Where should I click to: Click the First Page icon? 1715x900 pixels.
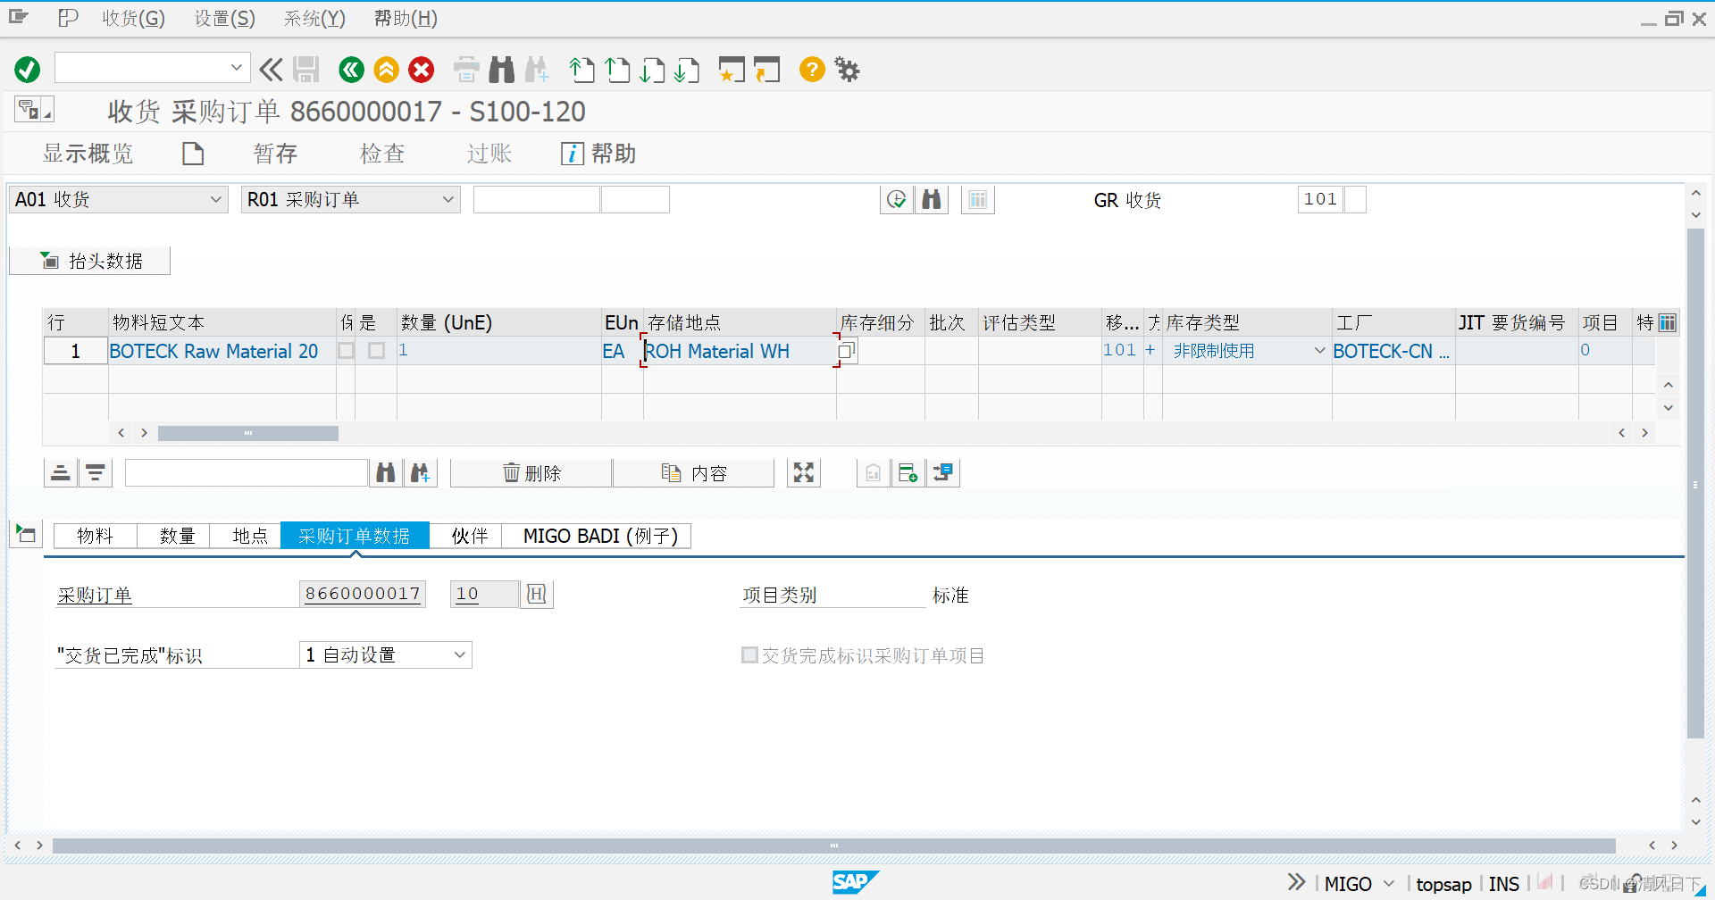pos(582,70)
